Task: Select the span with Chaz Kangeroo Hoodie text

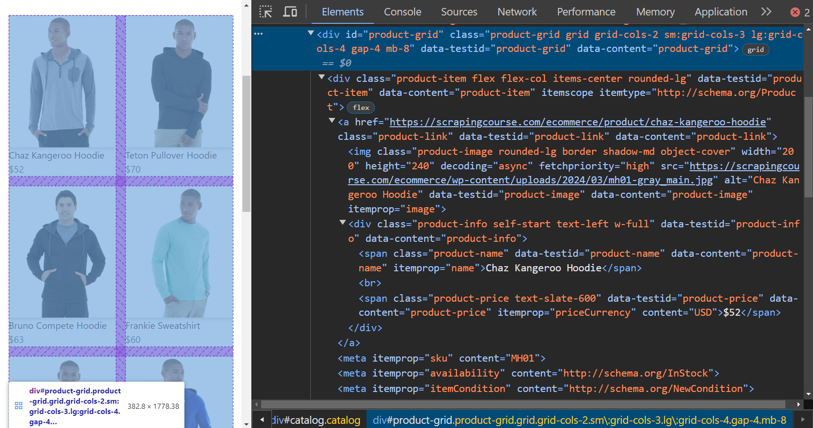Action: [x=579, y=261]
